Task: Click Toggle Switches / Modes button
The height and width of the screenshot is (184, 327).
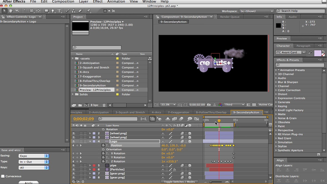Action: point(179,182)
